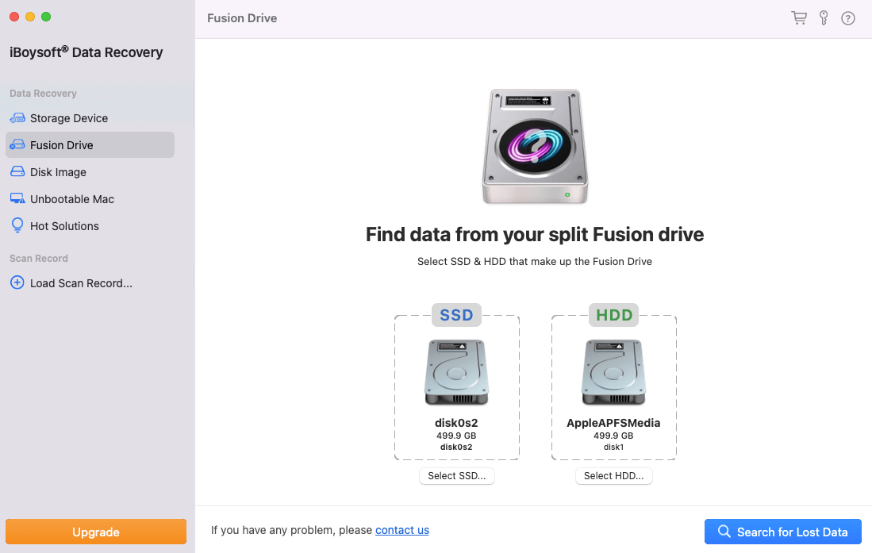872x553 pixels.
Task: Open the shopping cart purchase icon
Action: 798,17
